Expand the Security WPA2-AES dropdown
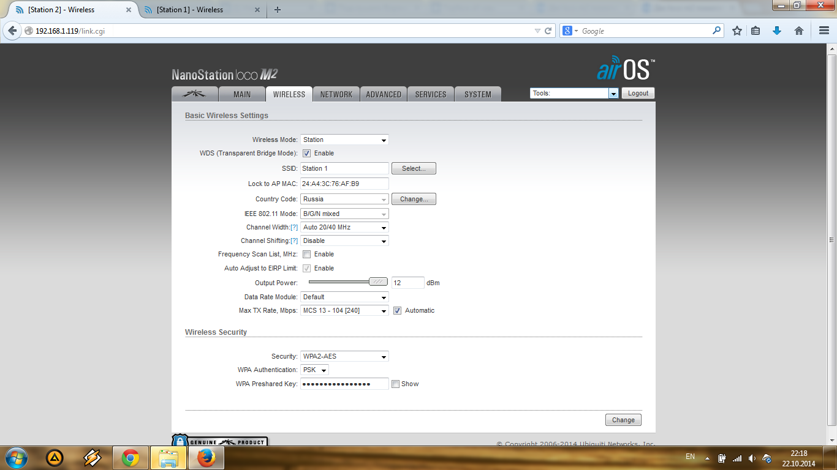This screenshot has width=837, height=470. pyautogui.click(x=344, y=357)
